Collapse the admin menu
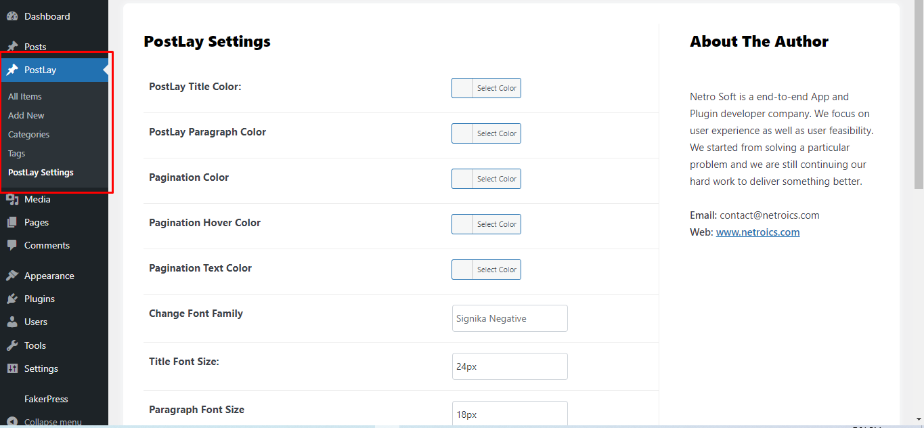 tap(45, 421)
